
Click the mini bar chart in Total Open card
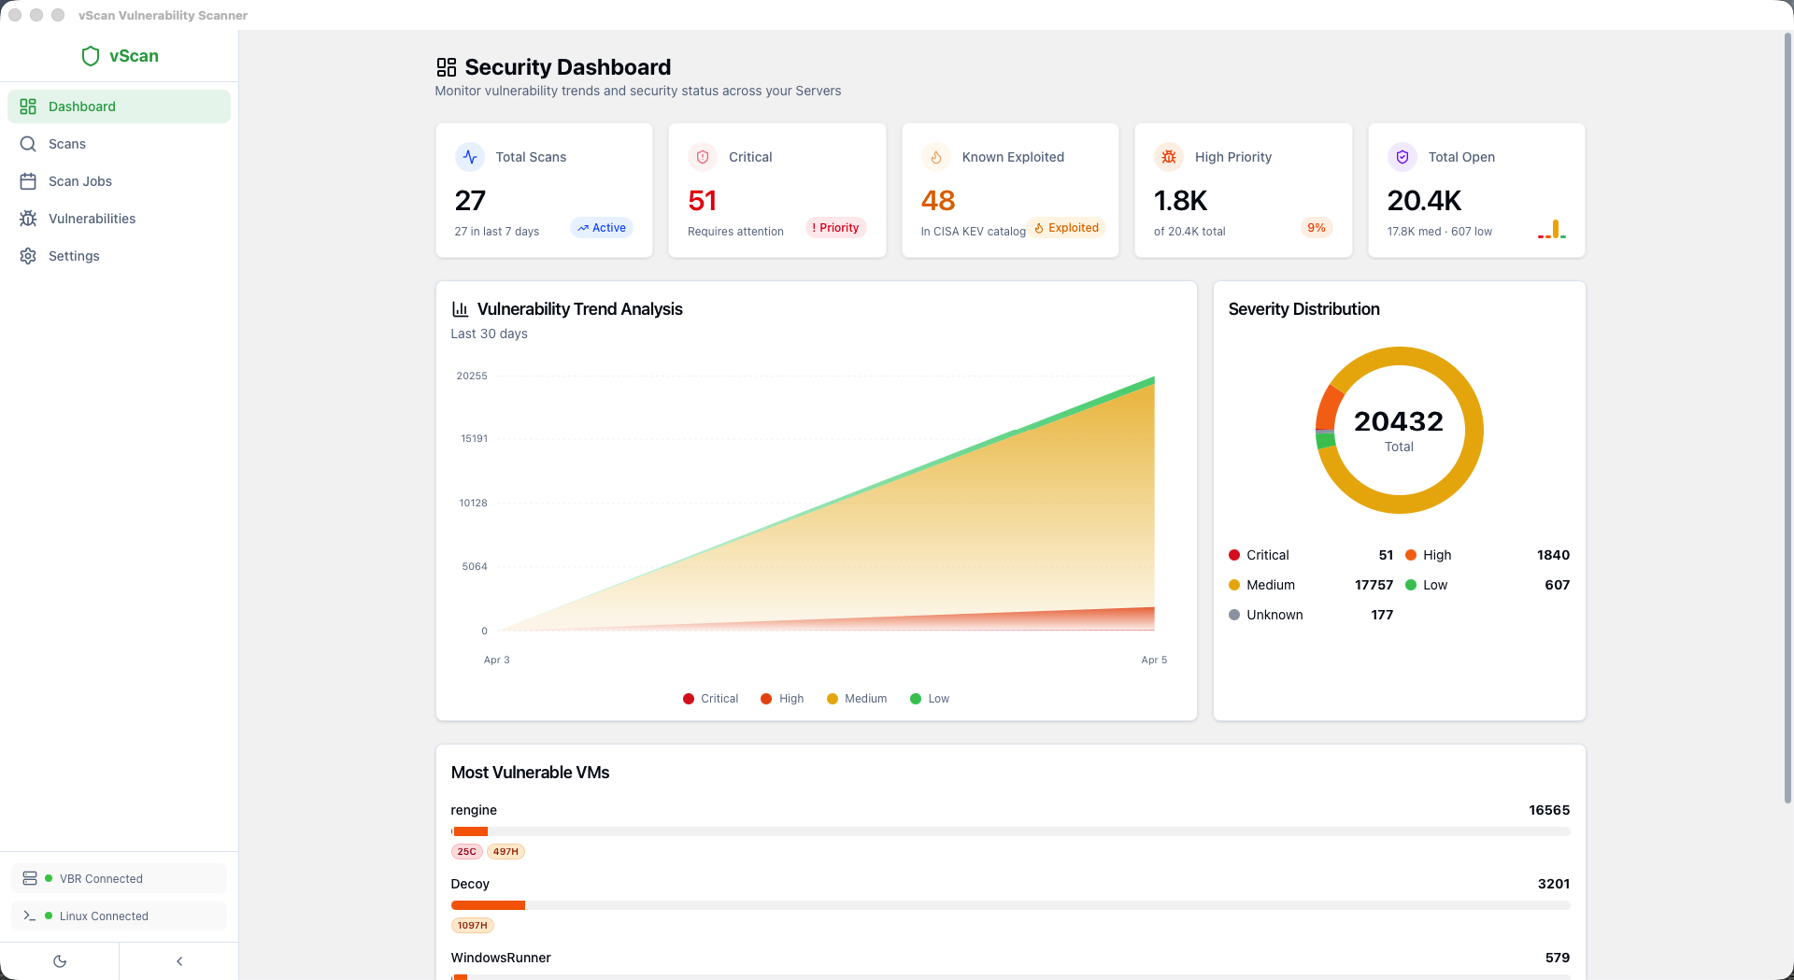pyautogui.click(x=1552, y=229)
